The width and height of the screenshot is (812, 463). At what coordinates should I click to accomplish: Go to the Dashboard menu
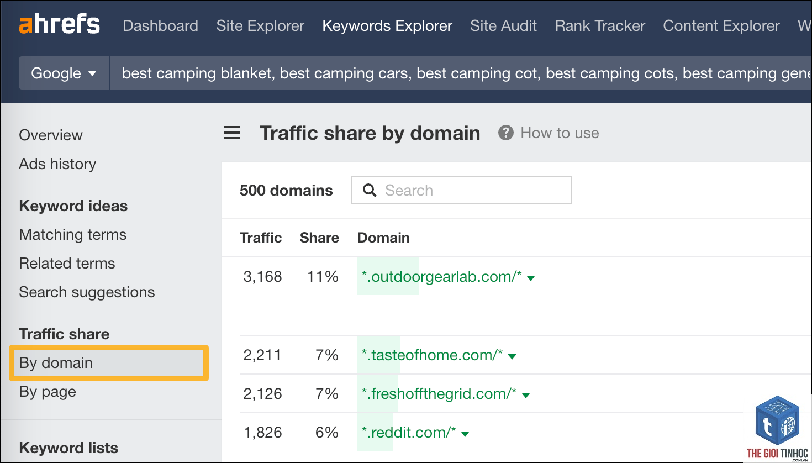pos(160,26)
